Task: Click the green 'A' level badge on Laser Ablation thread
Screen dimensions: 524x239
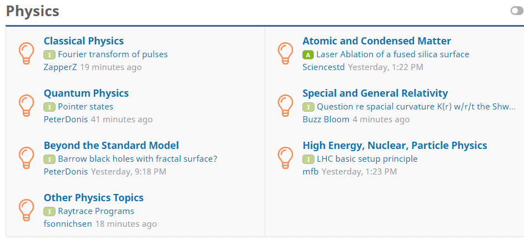Action: [x=308, y=54]
